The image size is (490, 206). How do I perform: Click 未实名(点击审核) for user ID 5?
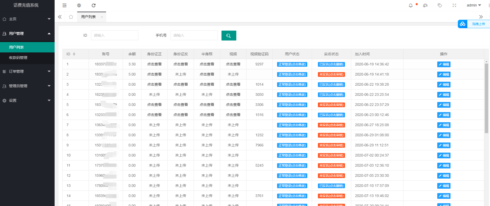pos(331,105)
